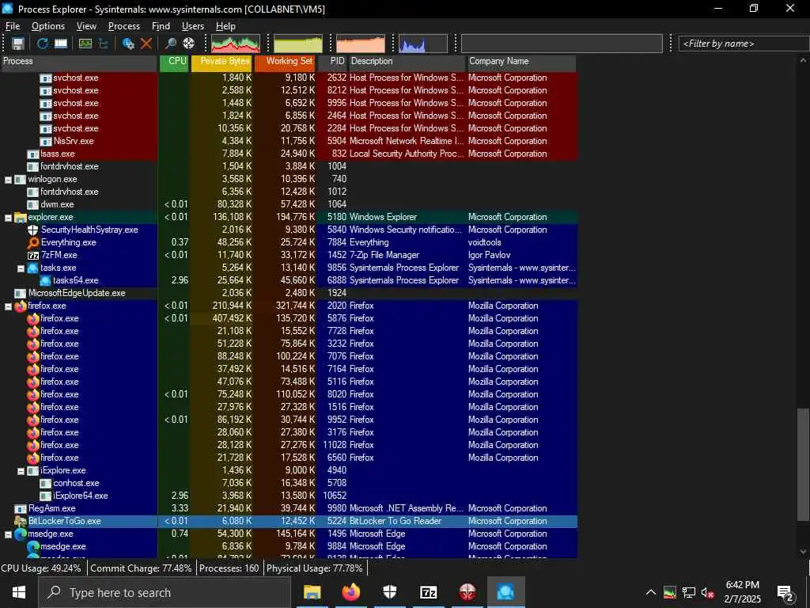The width and height of the screenshot is (810, 608).
Task: Select the conhost.exe process row
Action: [289, 483]
